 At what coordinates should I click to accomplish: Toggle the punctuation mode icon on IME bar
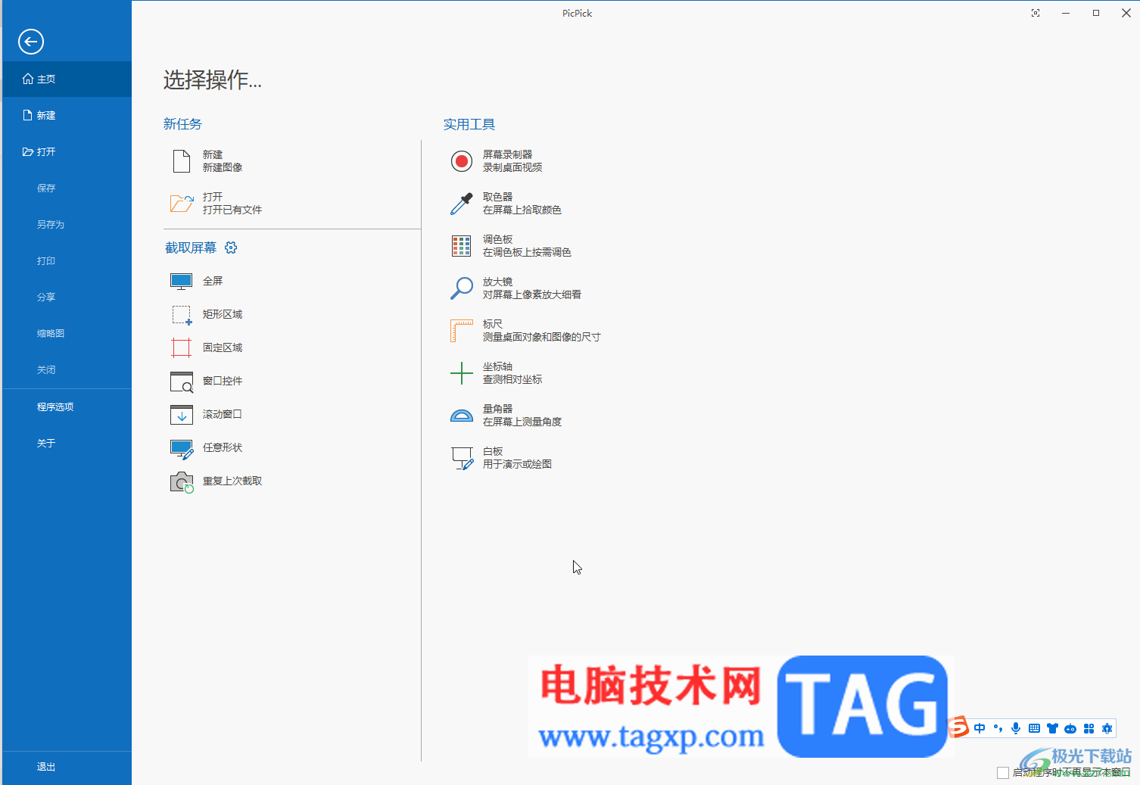998,728
